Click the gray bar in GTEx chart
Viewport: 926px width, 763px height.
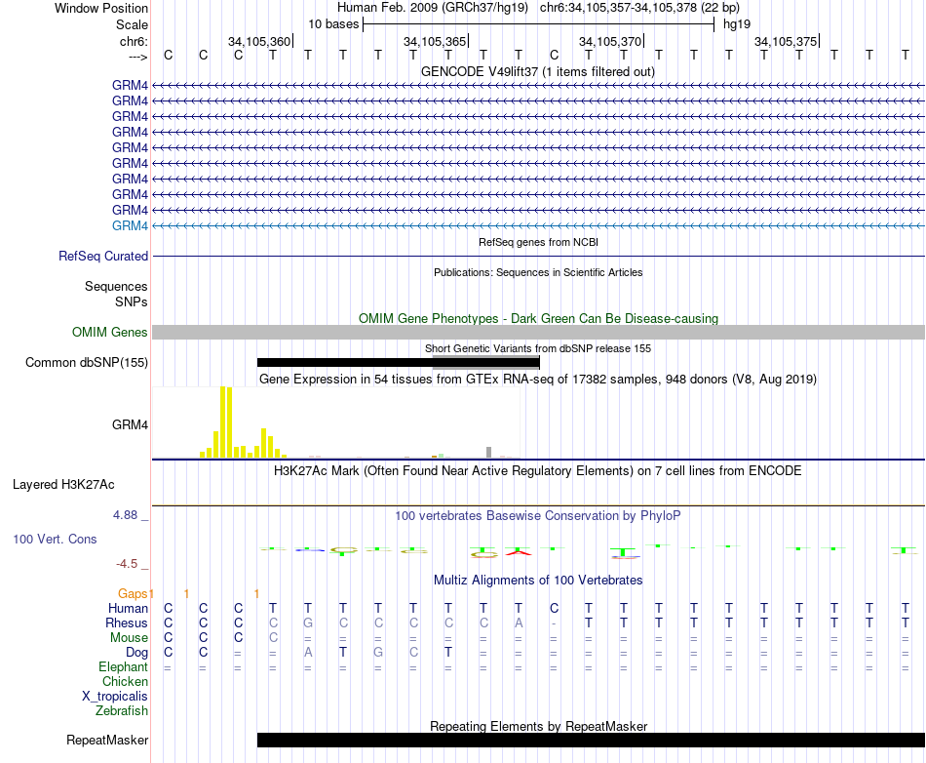point(489,452)
